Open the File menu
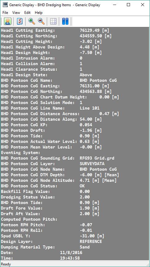Viewport: 150px width, 267px height. point(5,13)
